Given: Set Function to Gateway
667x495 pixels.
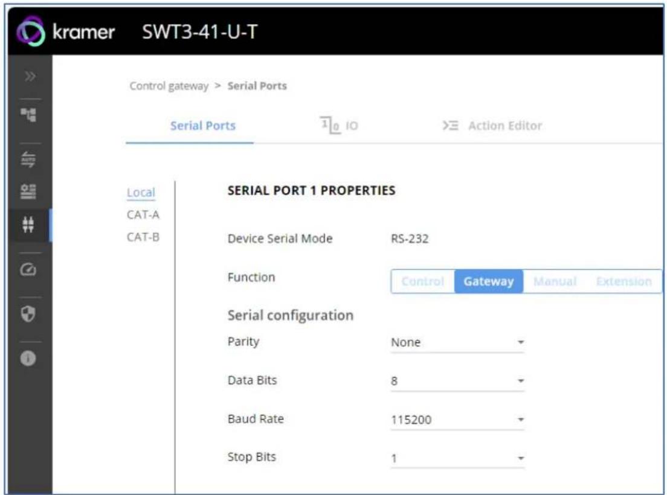Looking at the screenshot, I should [x=489, y=281].
